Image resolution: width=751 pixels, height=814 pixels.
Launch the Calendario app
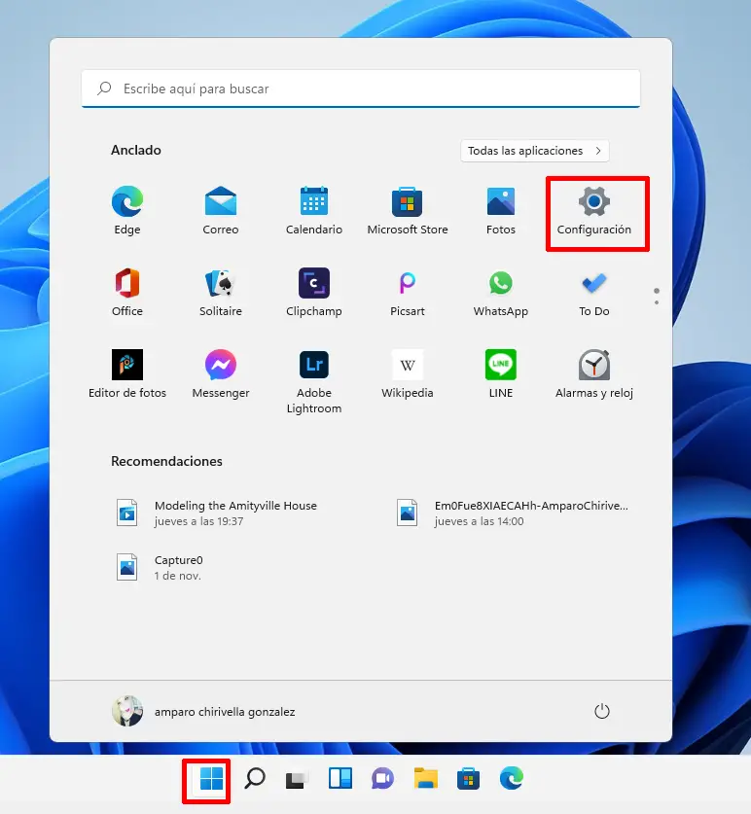pos(314,211)
